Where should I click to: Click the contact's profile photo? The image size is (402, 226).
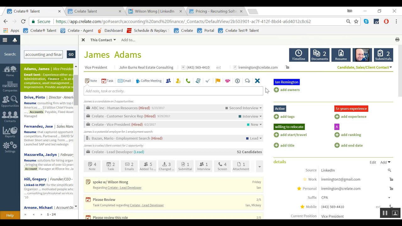click(362, 55)
